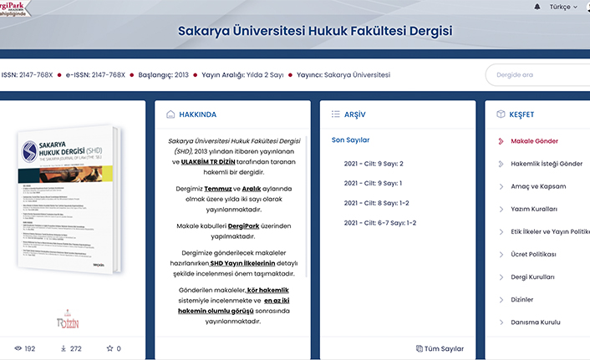The width and height of the screenshot is (590, 360).
Task: Open the Türkçe language dropdown
Action: coord(563,7)
